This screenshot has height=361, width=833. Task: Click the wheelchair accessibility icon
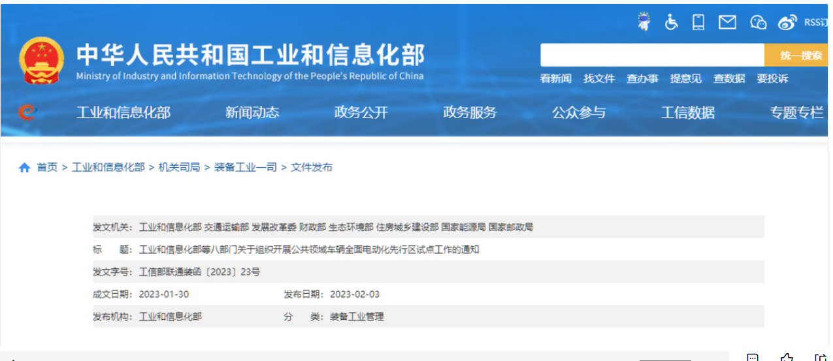671,22
